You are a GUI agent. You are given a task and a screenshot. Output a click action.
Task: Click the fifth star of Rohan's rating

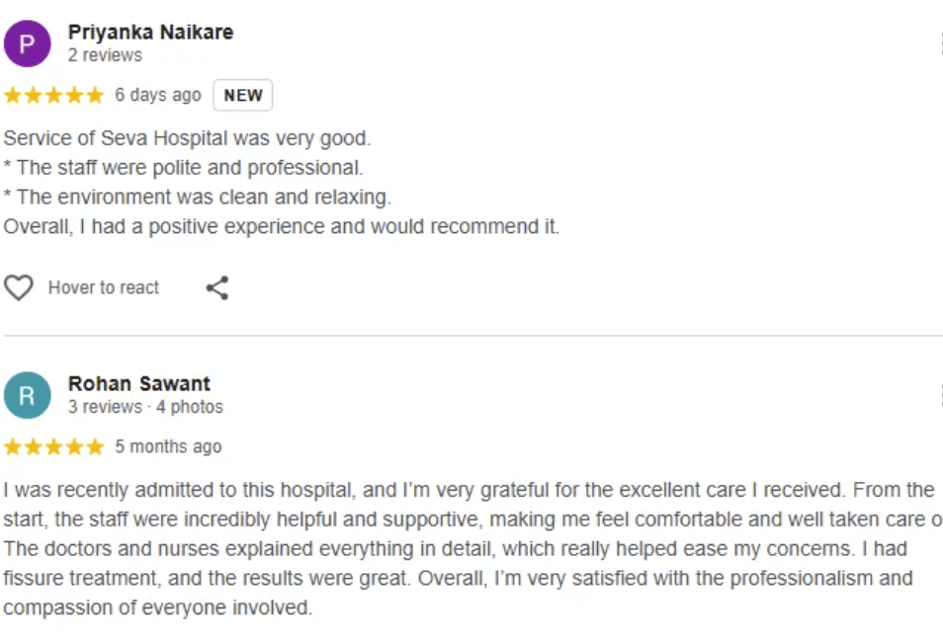click(x=95, y=446)
